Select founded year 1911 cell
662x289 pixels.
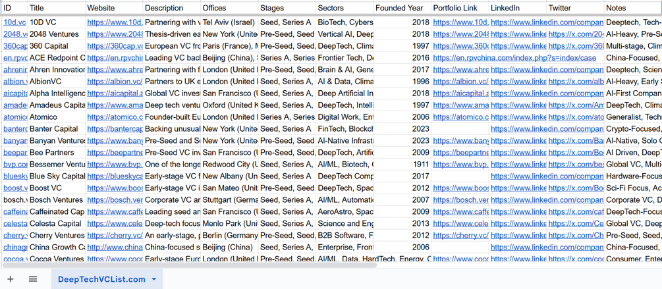point(402,164)
